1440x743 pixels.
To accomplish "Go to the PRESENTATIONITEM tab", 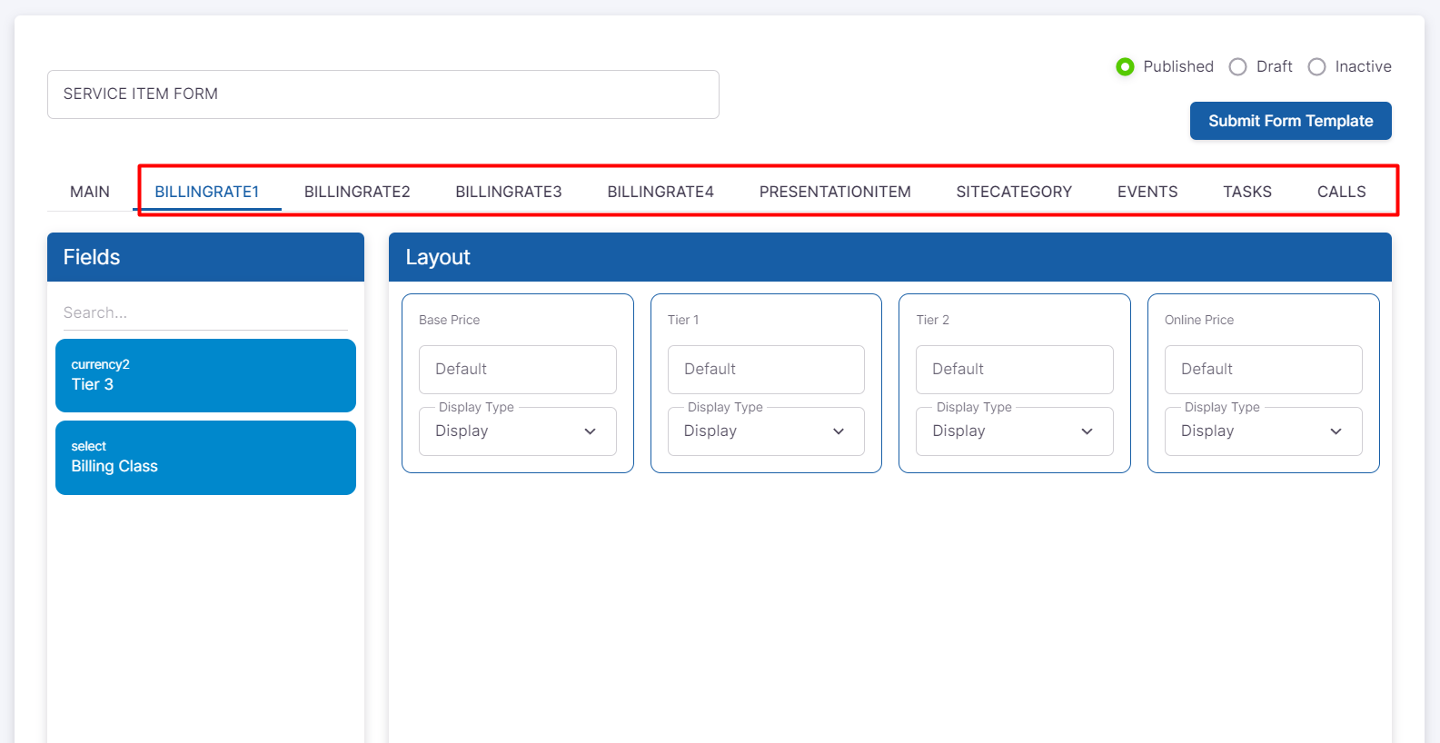I will click(835, 192).
